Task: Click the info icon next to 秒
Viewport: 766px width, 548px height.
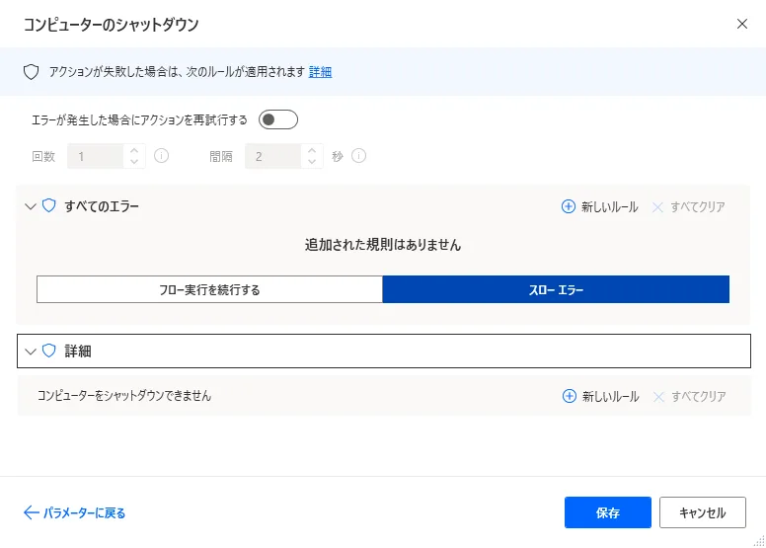Action: 359,156
